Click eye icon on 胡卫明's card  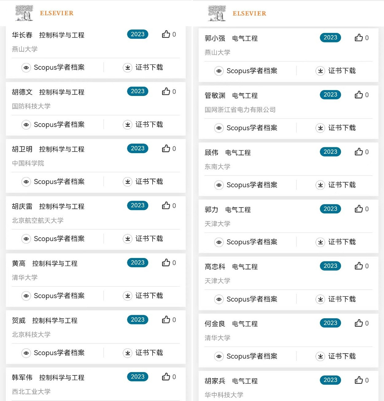point(26,182)
